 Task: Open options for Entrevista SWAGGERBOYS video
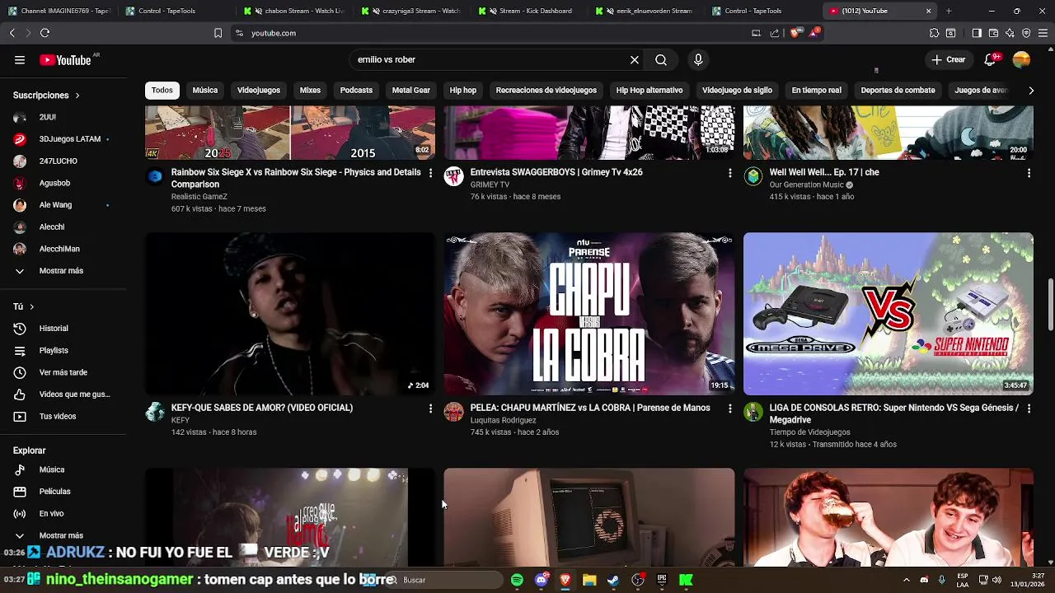(x=729, y=173)
